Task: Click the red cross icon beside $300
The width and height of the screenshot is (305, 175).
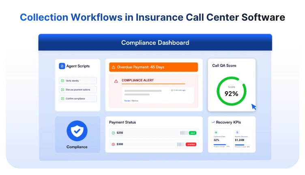Action: pyautogui.click(x=113, y=144)
